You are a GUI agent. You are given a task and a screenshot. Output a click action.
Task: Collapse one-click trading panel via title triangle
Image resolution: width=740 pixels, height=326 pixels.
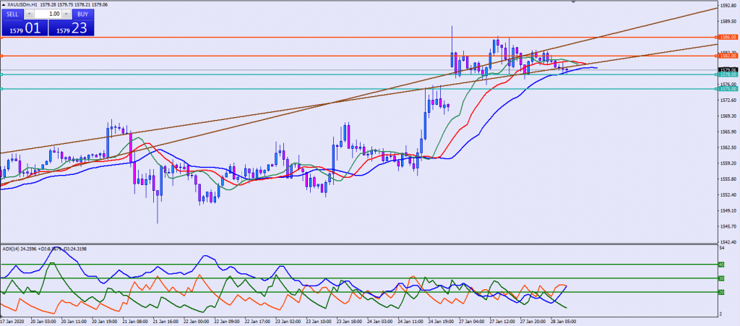(3, 4)
